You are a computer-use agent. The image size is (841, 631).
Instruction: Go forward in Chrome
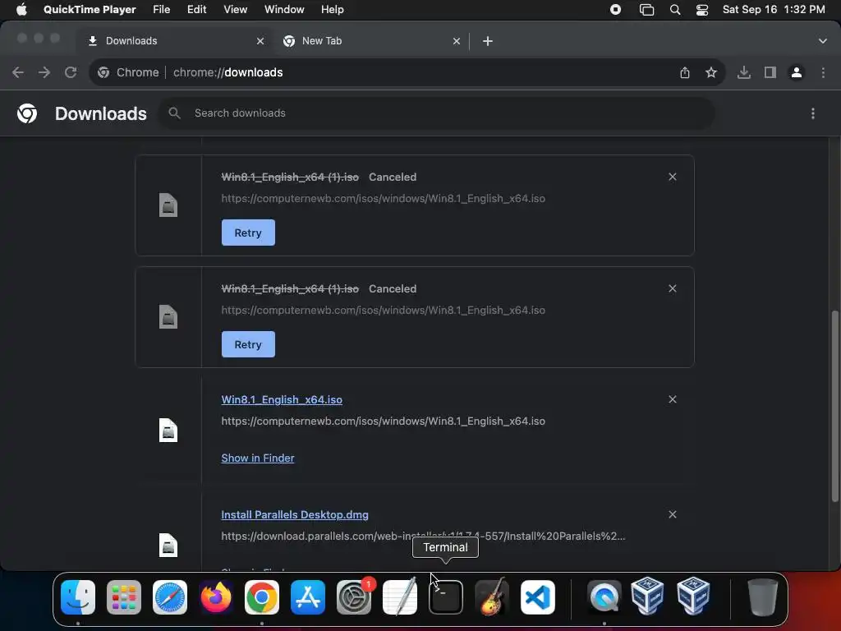click(44, 72)
